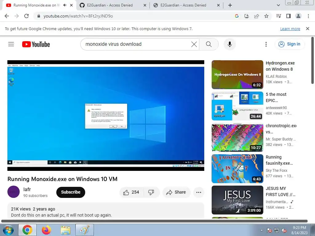Open Hydrogen.exe On Windows 8 thumbnail
Image resolution: width=315 pixels, height=236 pixels.
(x=237, y=75)
